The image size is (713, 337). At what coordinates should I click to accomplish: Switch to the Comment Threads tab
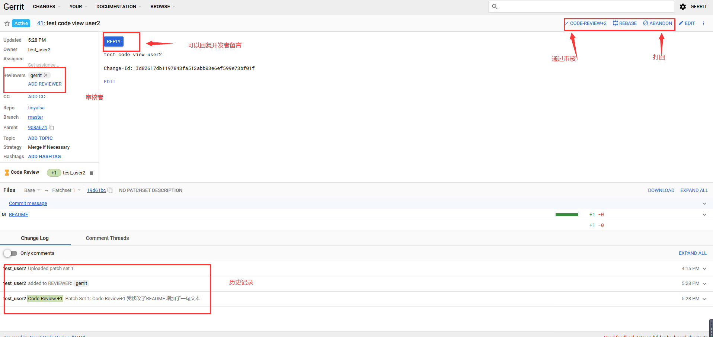point(107,238)
